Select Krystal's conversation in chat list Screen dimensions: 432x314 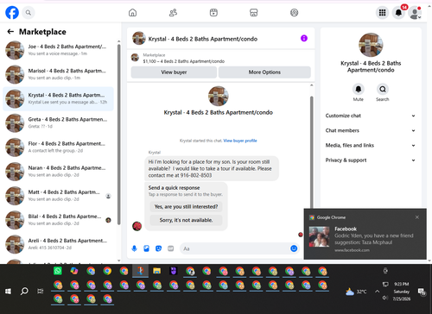[x=58, y=98]
